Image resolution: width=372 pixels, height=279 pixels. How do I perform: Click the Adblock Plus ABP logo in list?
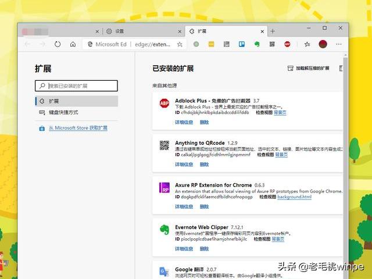164,103
